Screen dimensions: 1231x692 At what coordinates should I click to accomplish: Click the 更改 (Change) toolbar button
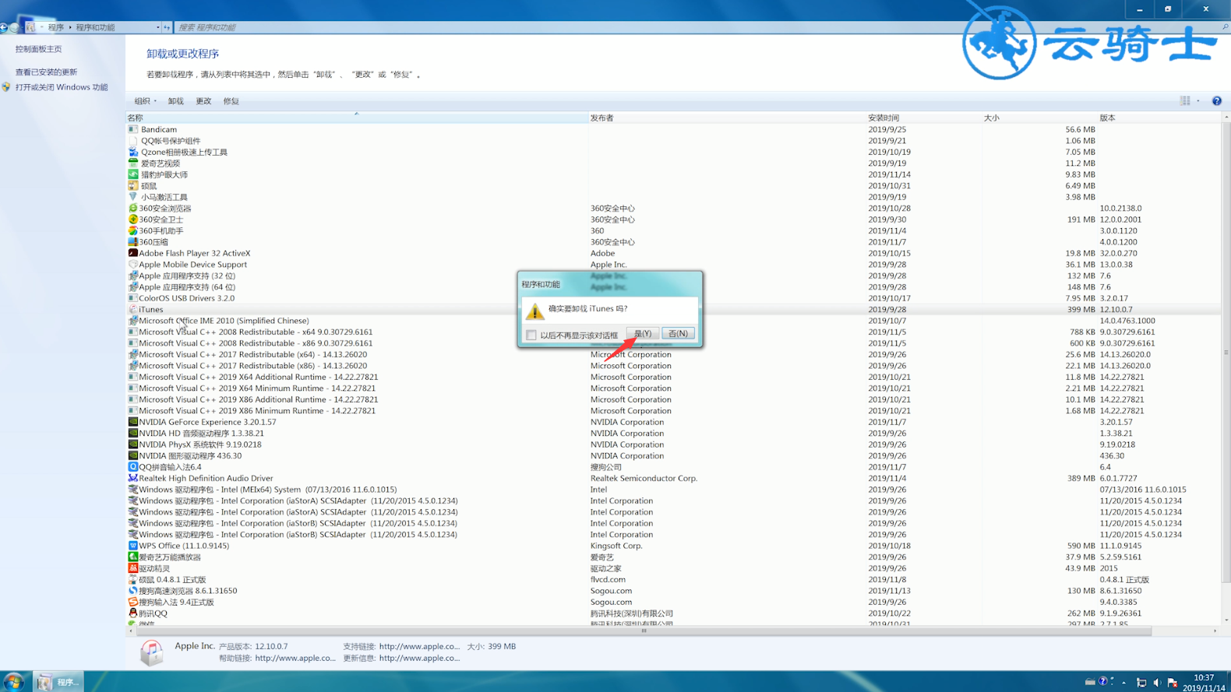(x=203, y=101)
